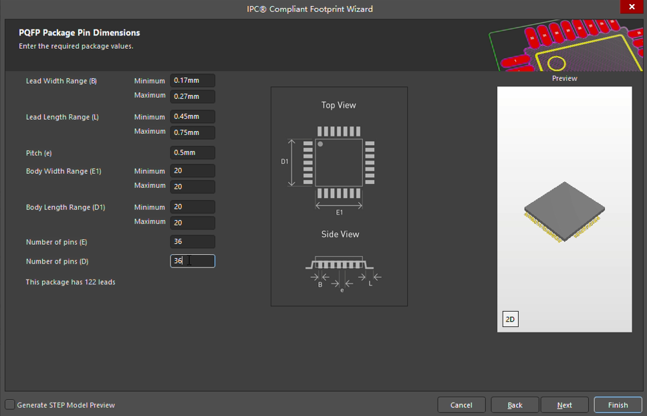Click the 'PQFP Package Pin Dimensions' heading
This screenshot has width=647, height=416.
click(x=80, y=33)
